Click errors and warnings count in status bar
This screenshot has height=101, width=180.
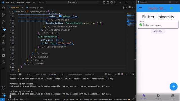tap(12, 99)
